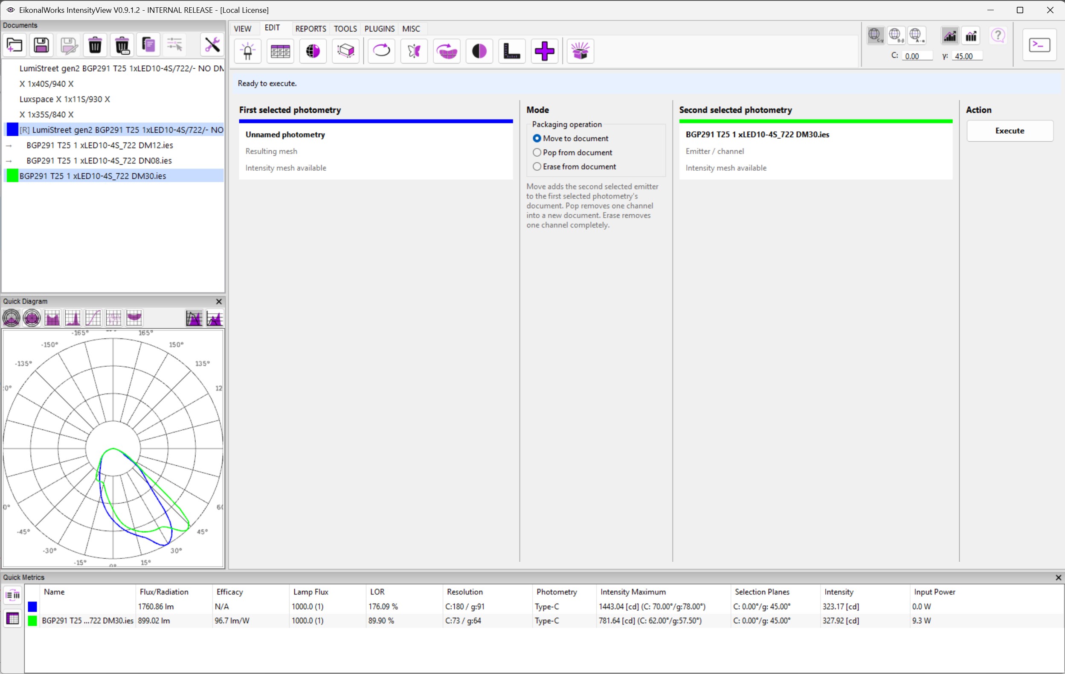The height and width of the screenshot is (674, 1065).
Task: Close the Quick Diagram panel
Action: point(218,301)
